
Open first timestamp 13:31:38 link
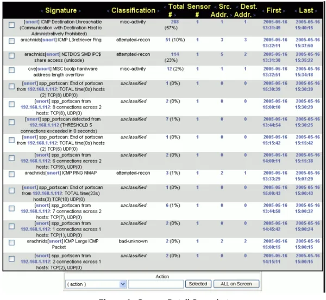tap(272, 60)
